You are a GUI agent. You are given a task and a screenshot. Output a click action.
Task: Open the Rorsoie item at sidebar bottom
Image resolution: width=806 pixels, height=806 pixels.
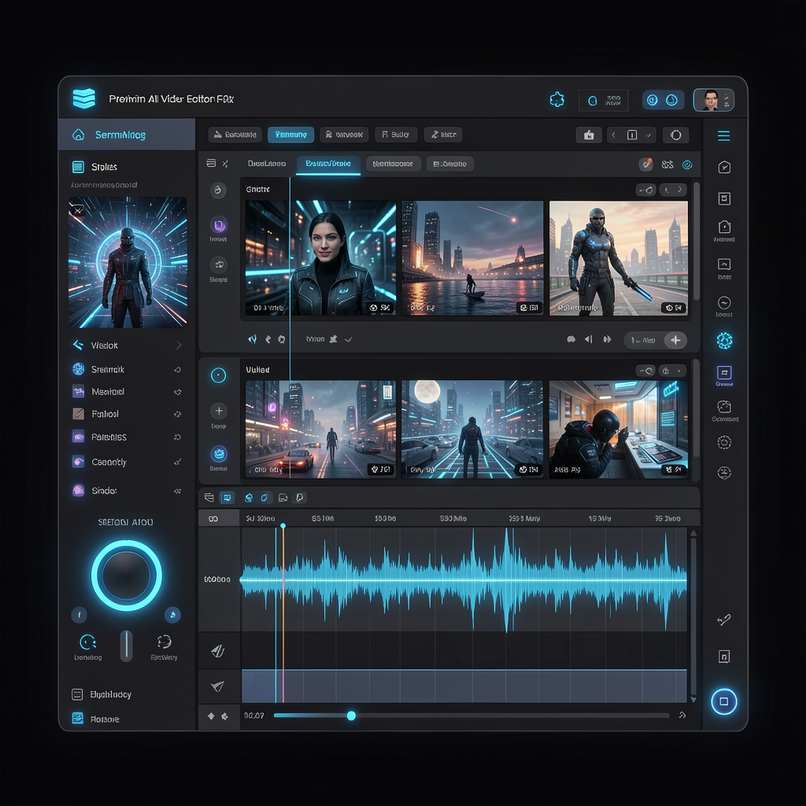95,719
